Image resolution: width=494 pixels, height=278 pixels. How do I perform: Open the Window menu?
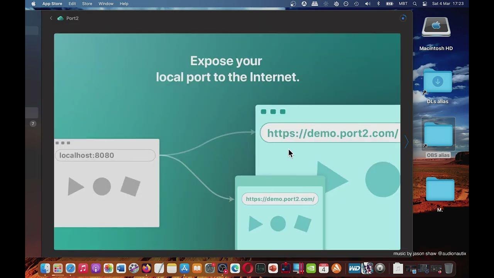tap(106, 3)
